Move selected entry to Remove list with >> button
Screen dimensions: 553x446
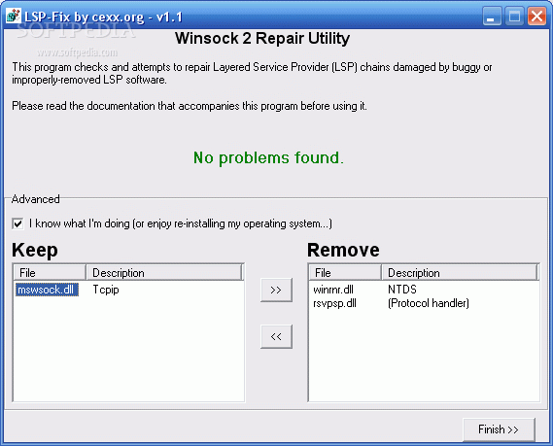coord(276,290)
